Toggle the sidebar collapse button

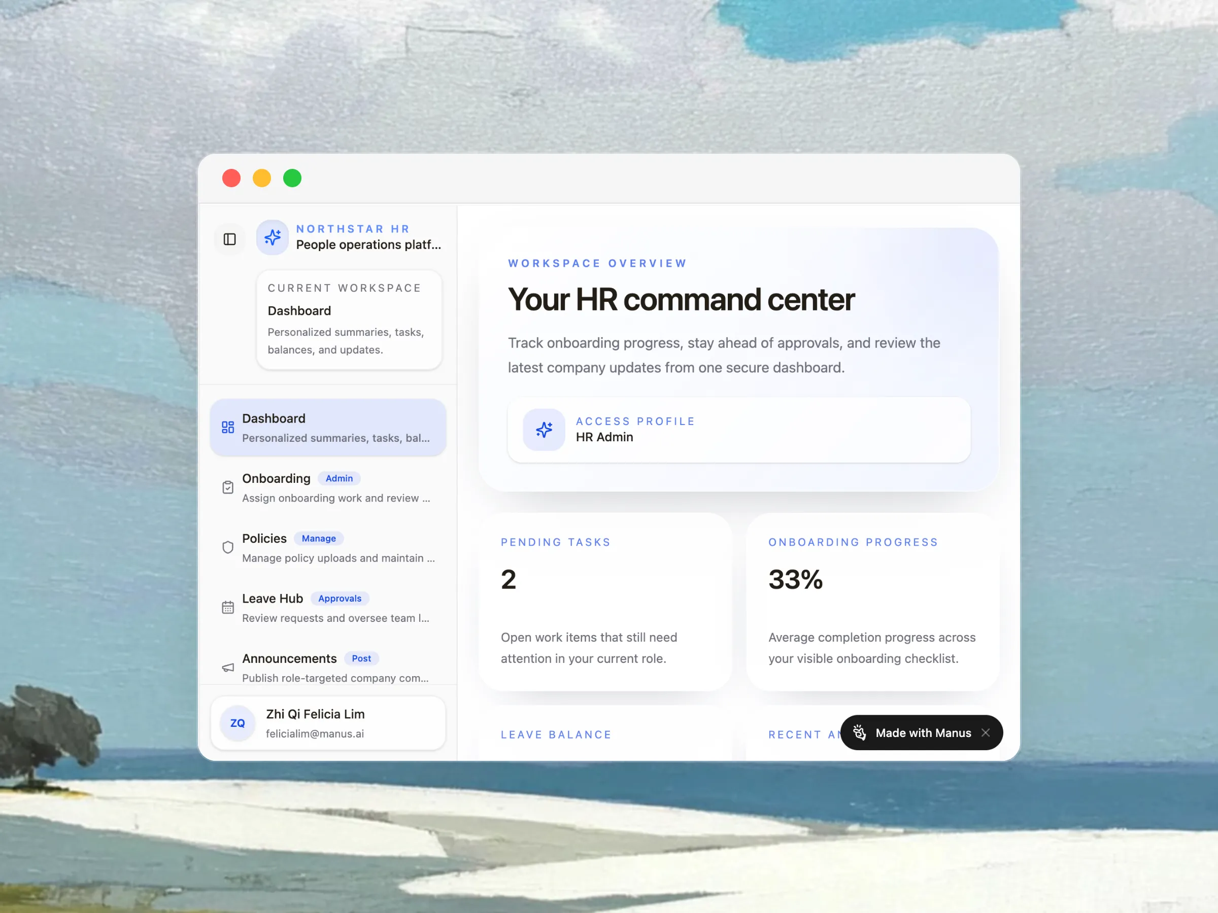click(229, 239)
